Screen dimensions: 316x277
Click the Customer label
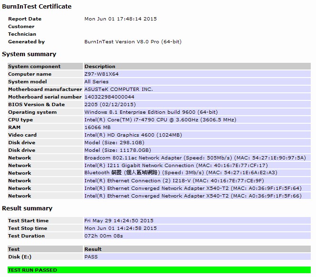pos(21,27)
